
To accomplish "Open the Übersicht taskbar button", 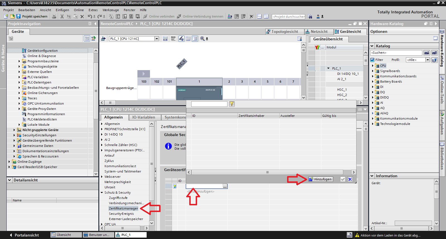I will click(x=66, y=235).
